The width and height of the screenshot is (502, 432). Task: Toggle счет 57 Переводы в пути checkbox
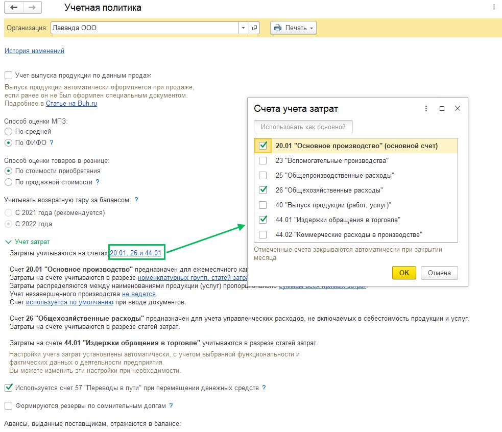tap(9, 388)
